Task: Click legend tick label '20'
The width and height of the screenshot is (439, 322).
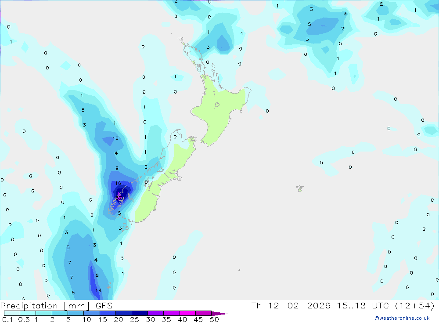Action: click(119, 319)
